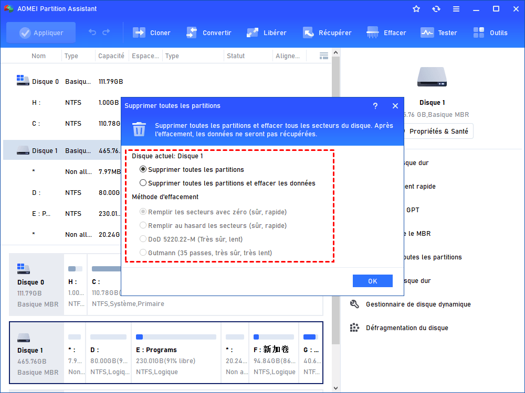Select 20.24 unallocated block in Disque 1 map
The height and width of the screenshot is (393, 525).
[x=235, y=353]
